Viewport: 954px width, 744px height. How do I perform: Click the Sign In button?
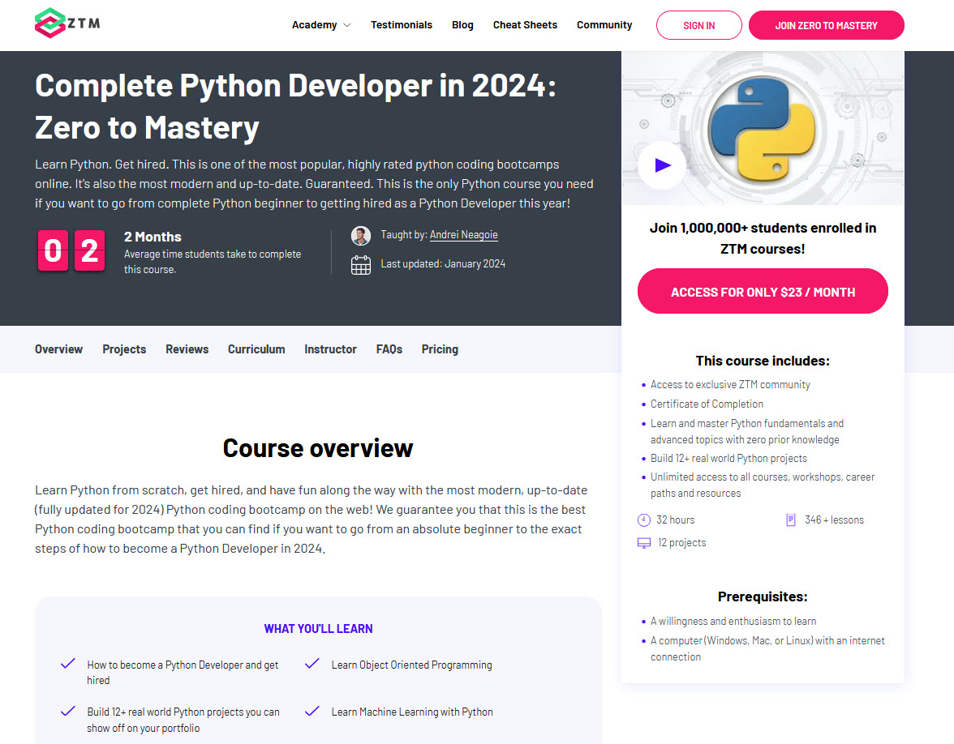click(x=699, y=25)
